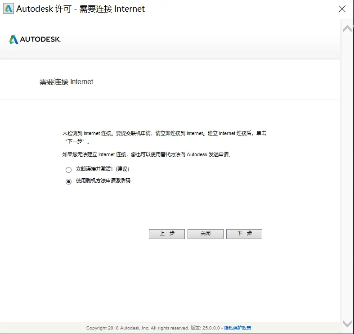
Task: Click the AUTODESK logo in header
Action: point(35,40)
